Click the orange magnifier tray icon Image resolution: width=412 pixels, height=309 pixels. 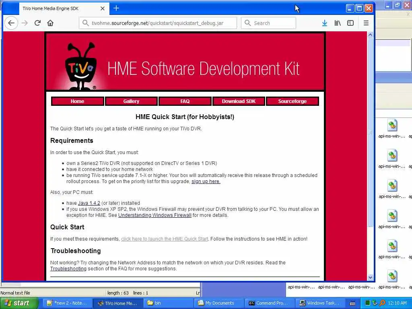(x=383, y=303)
